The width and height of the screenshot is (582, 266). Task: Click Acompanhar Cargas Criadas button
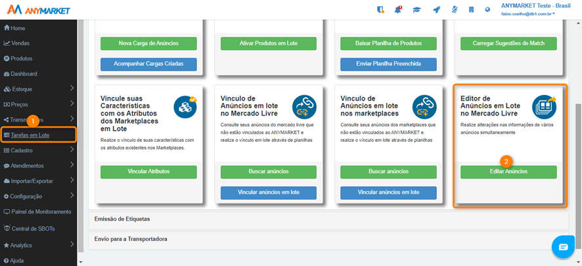click(148, 64)
